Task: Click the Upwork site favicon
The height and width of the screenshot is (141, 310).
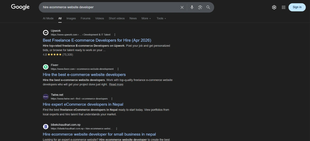Action: pos(46,32)
